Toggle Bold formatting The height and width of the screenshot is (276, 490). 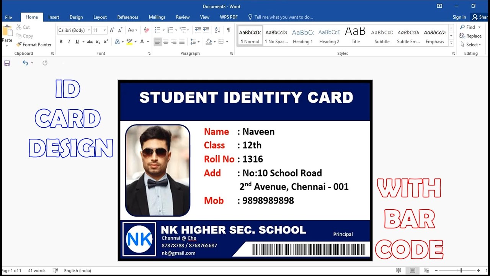pyautogui.click(x=61, y=42)
